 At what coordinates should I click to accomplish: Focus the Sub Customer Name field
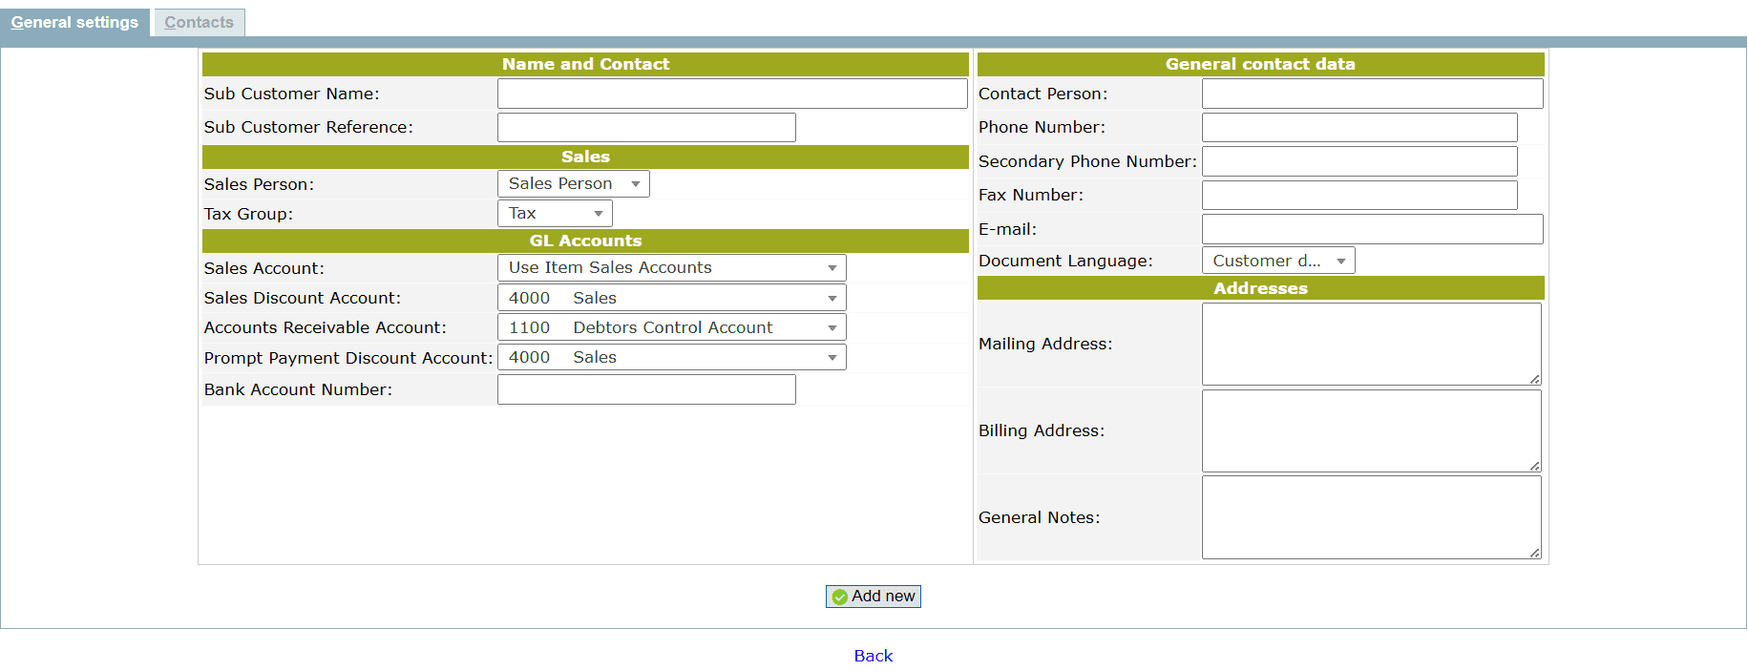[x=731, y=94]
